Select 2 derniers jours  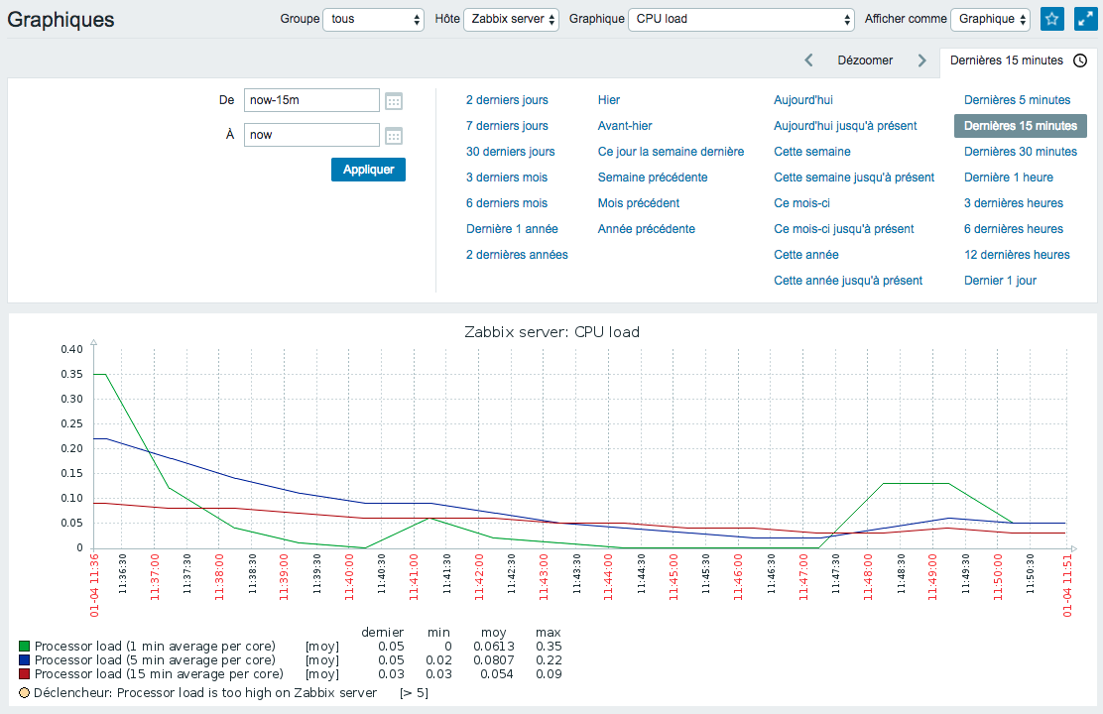507,100
